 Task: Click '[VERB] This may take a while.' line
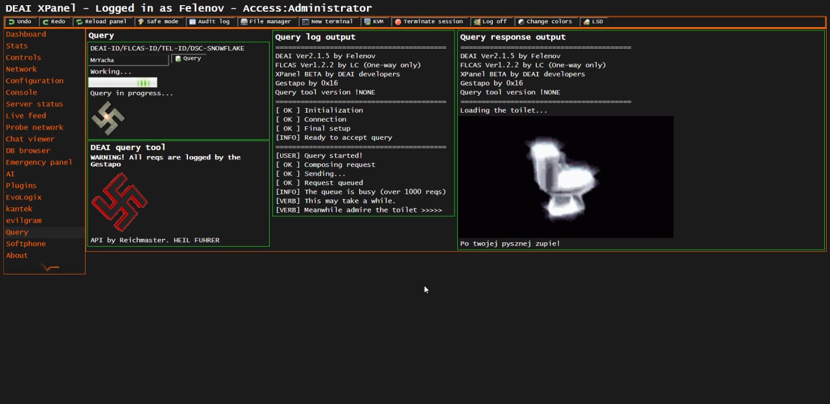335,201
